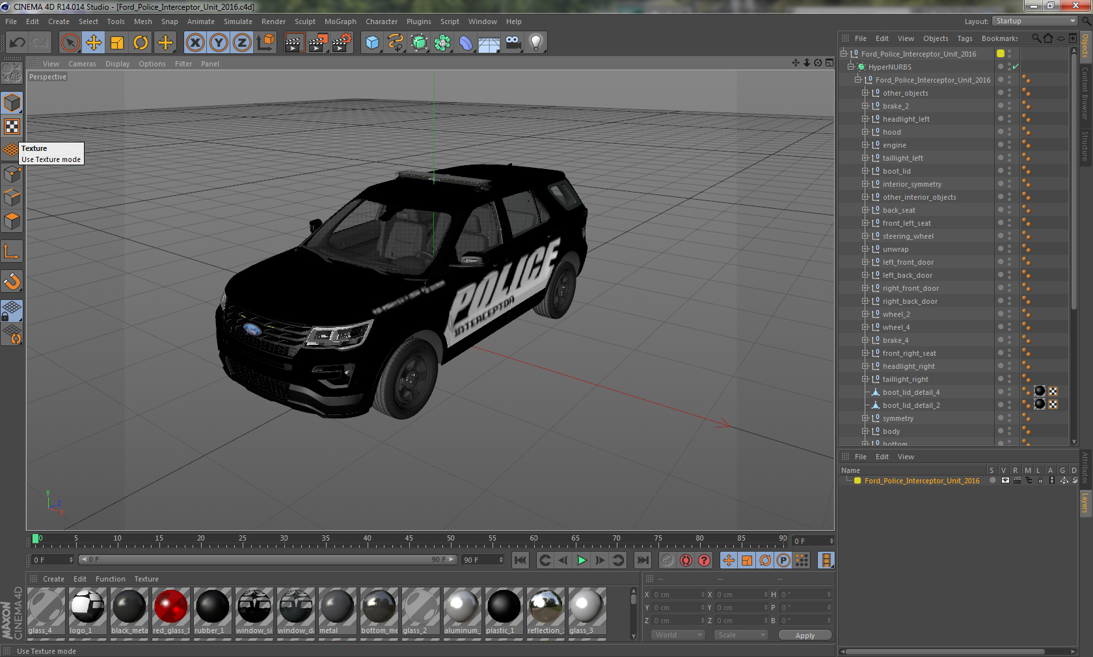
Task: Activate the Rotate tool
Action: [x=141, y=43]
